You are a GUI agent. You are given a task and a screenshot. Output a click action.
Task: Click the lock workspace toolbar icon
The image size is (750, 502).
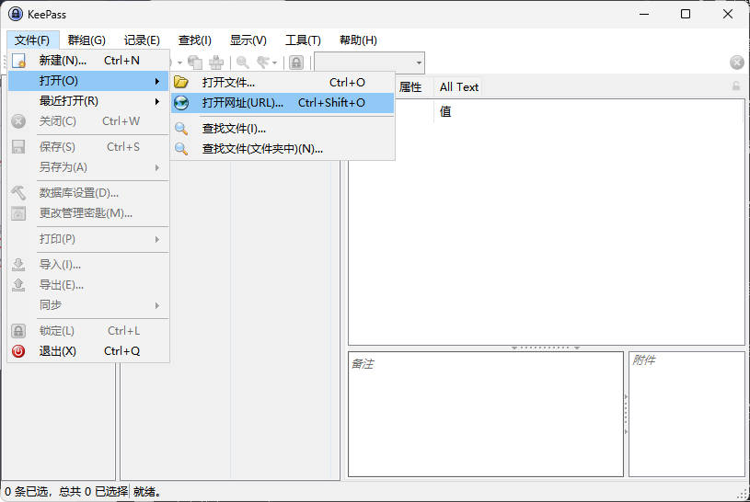(296, 63)
